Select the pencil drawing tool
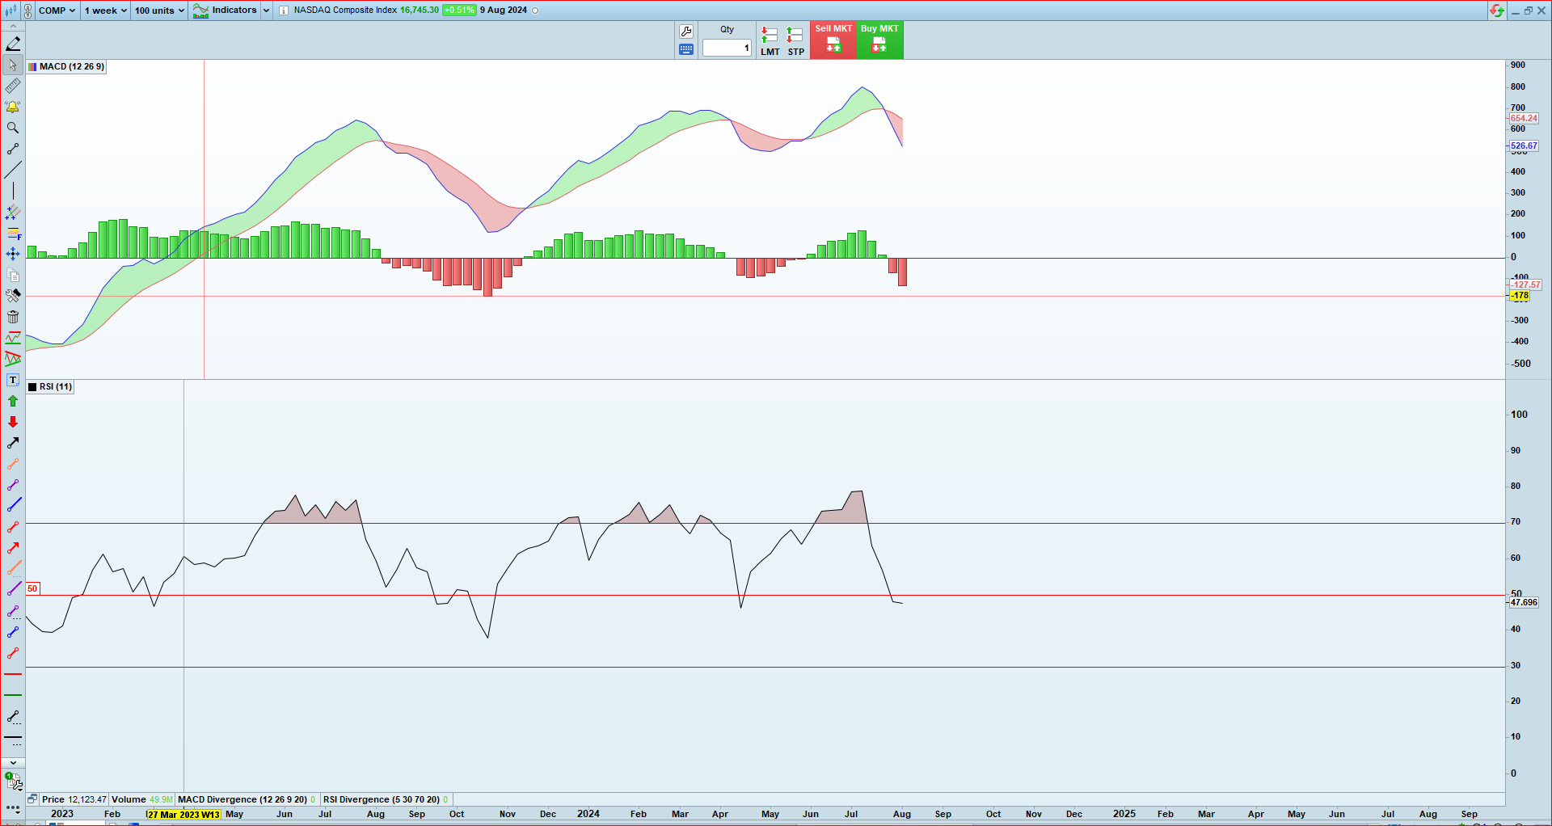 [13, 44]
